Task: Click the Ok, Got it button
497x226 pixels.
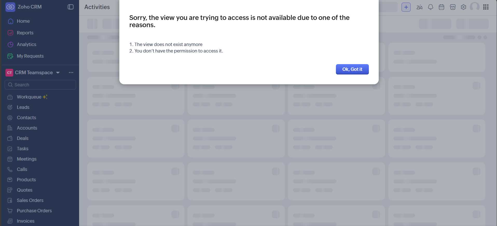Action: pyautogui.click(x=352, y=69)
